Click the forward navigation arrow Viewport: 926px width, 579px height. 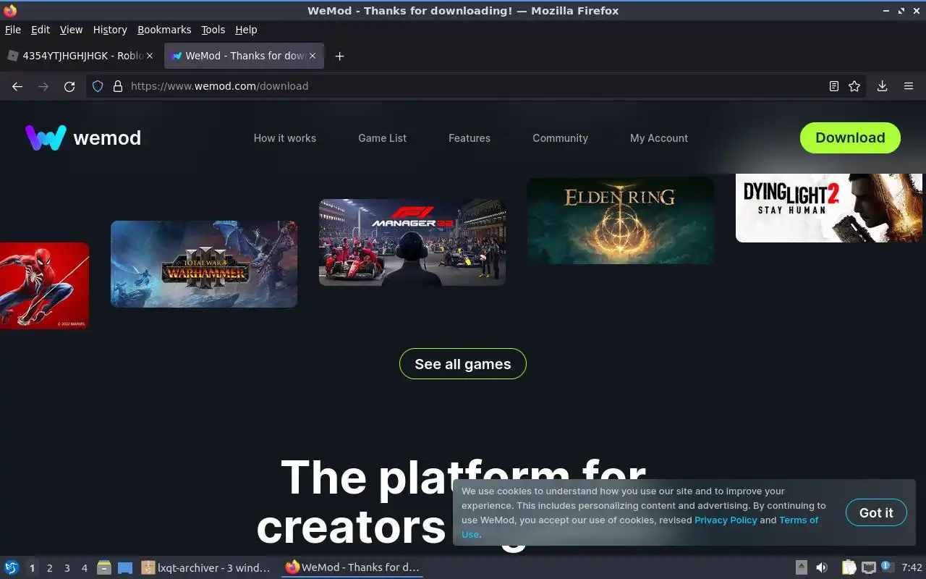pos(43,86)
